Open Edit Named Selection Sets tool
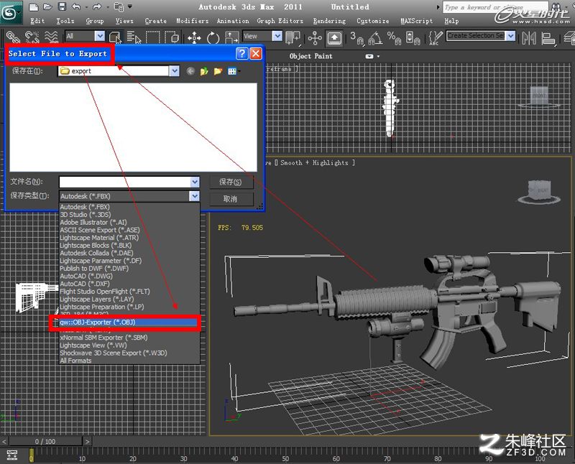575x464 pixels. pos(435,37)
